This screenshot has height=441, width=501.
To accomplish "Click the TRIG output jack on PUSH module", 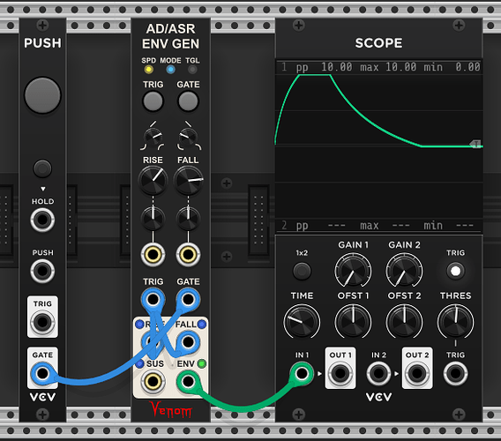I will [x=42, y=322].
